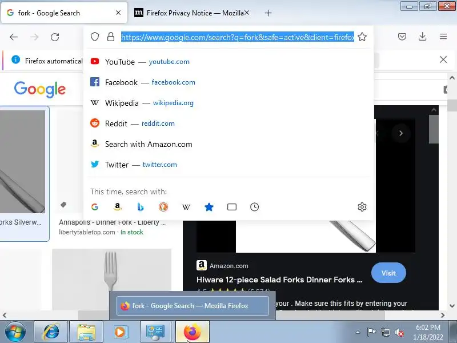Select 'fork - Google Search' taskbar preview
This screenshot has height=343, width=457.
[x=193, y=306]
